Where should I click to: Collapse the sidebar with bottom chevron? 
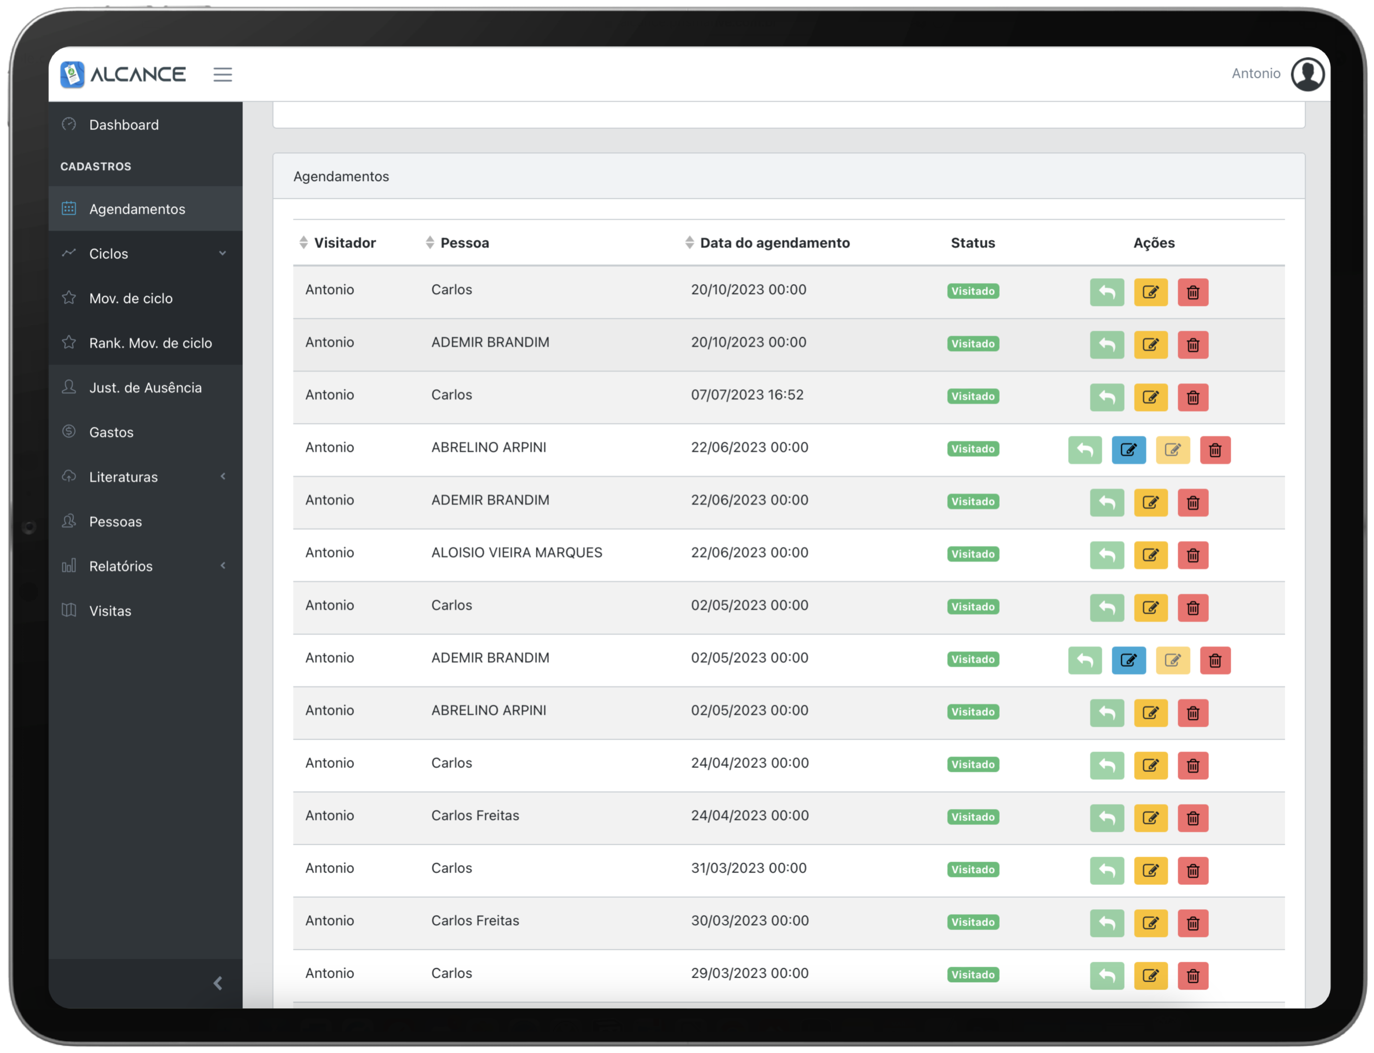(x=218, y=984)
